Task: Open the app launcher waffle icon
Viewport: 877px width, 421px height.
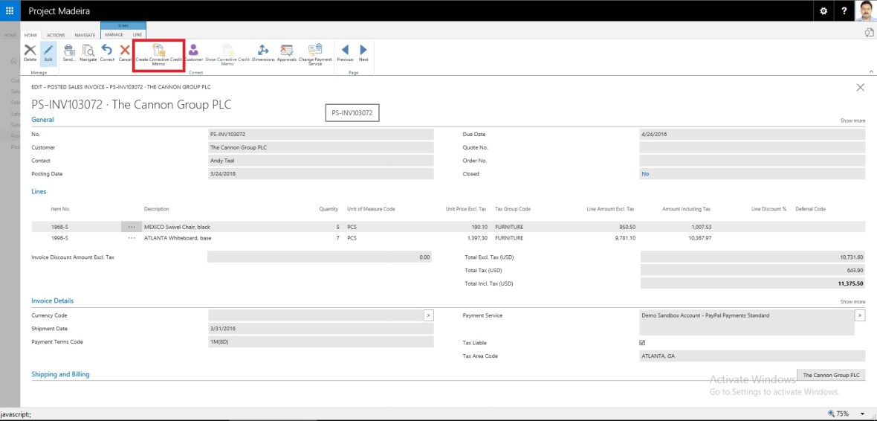Action: click(x=10, y=10)
